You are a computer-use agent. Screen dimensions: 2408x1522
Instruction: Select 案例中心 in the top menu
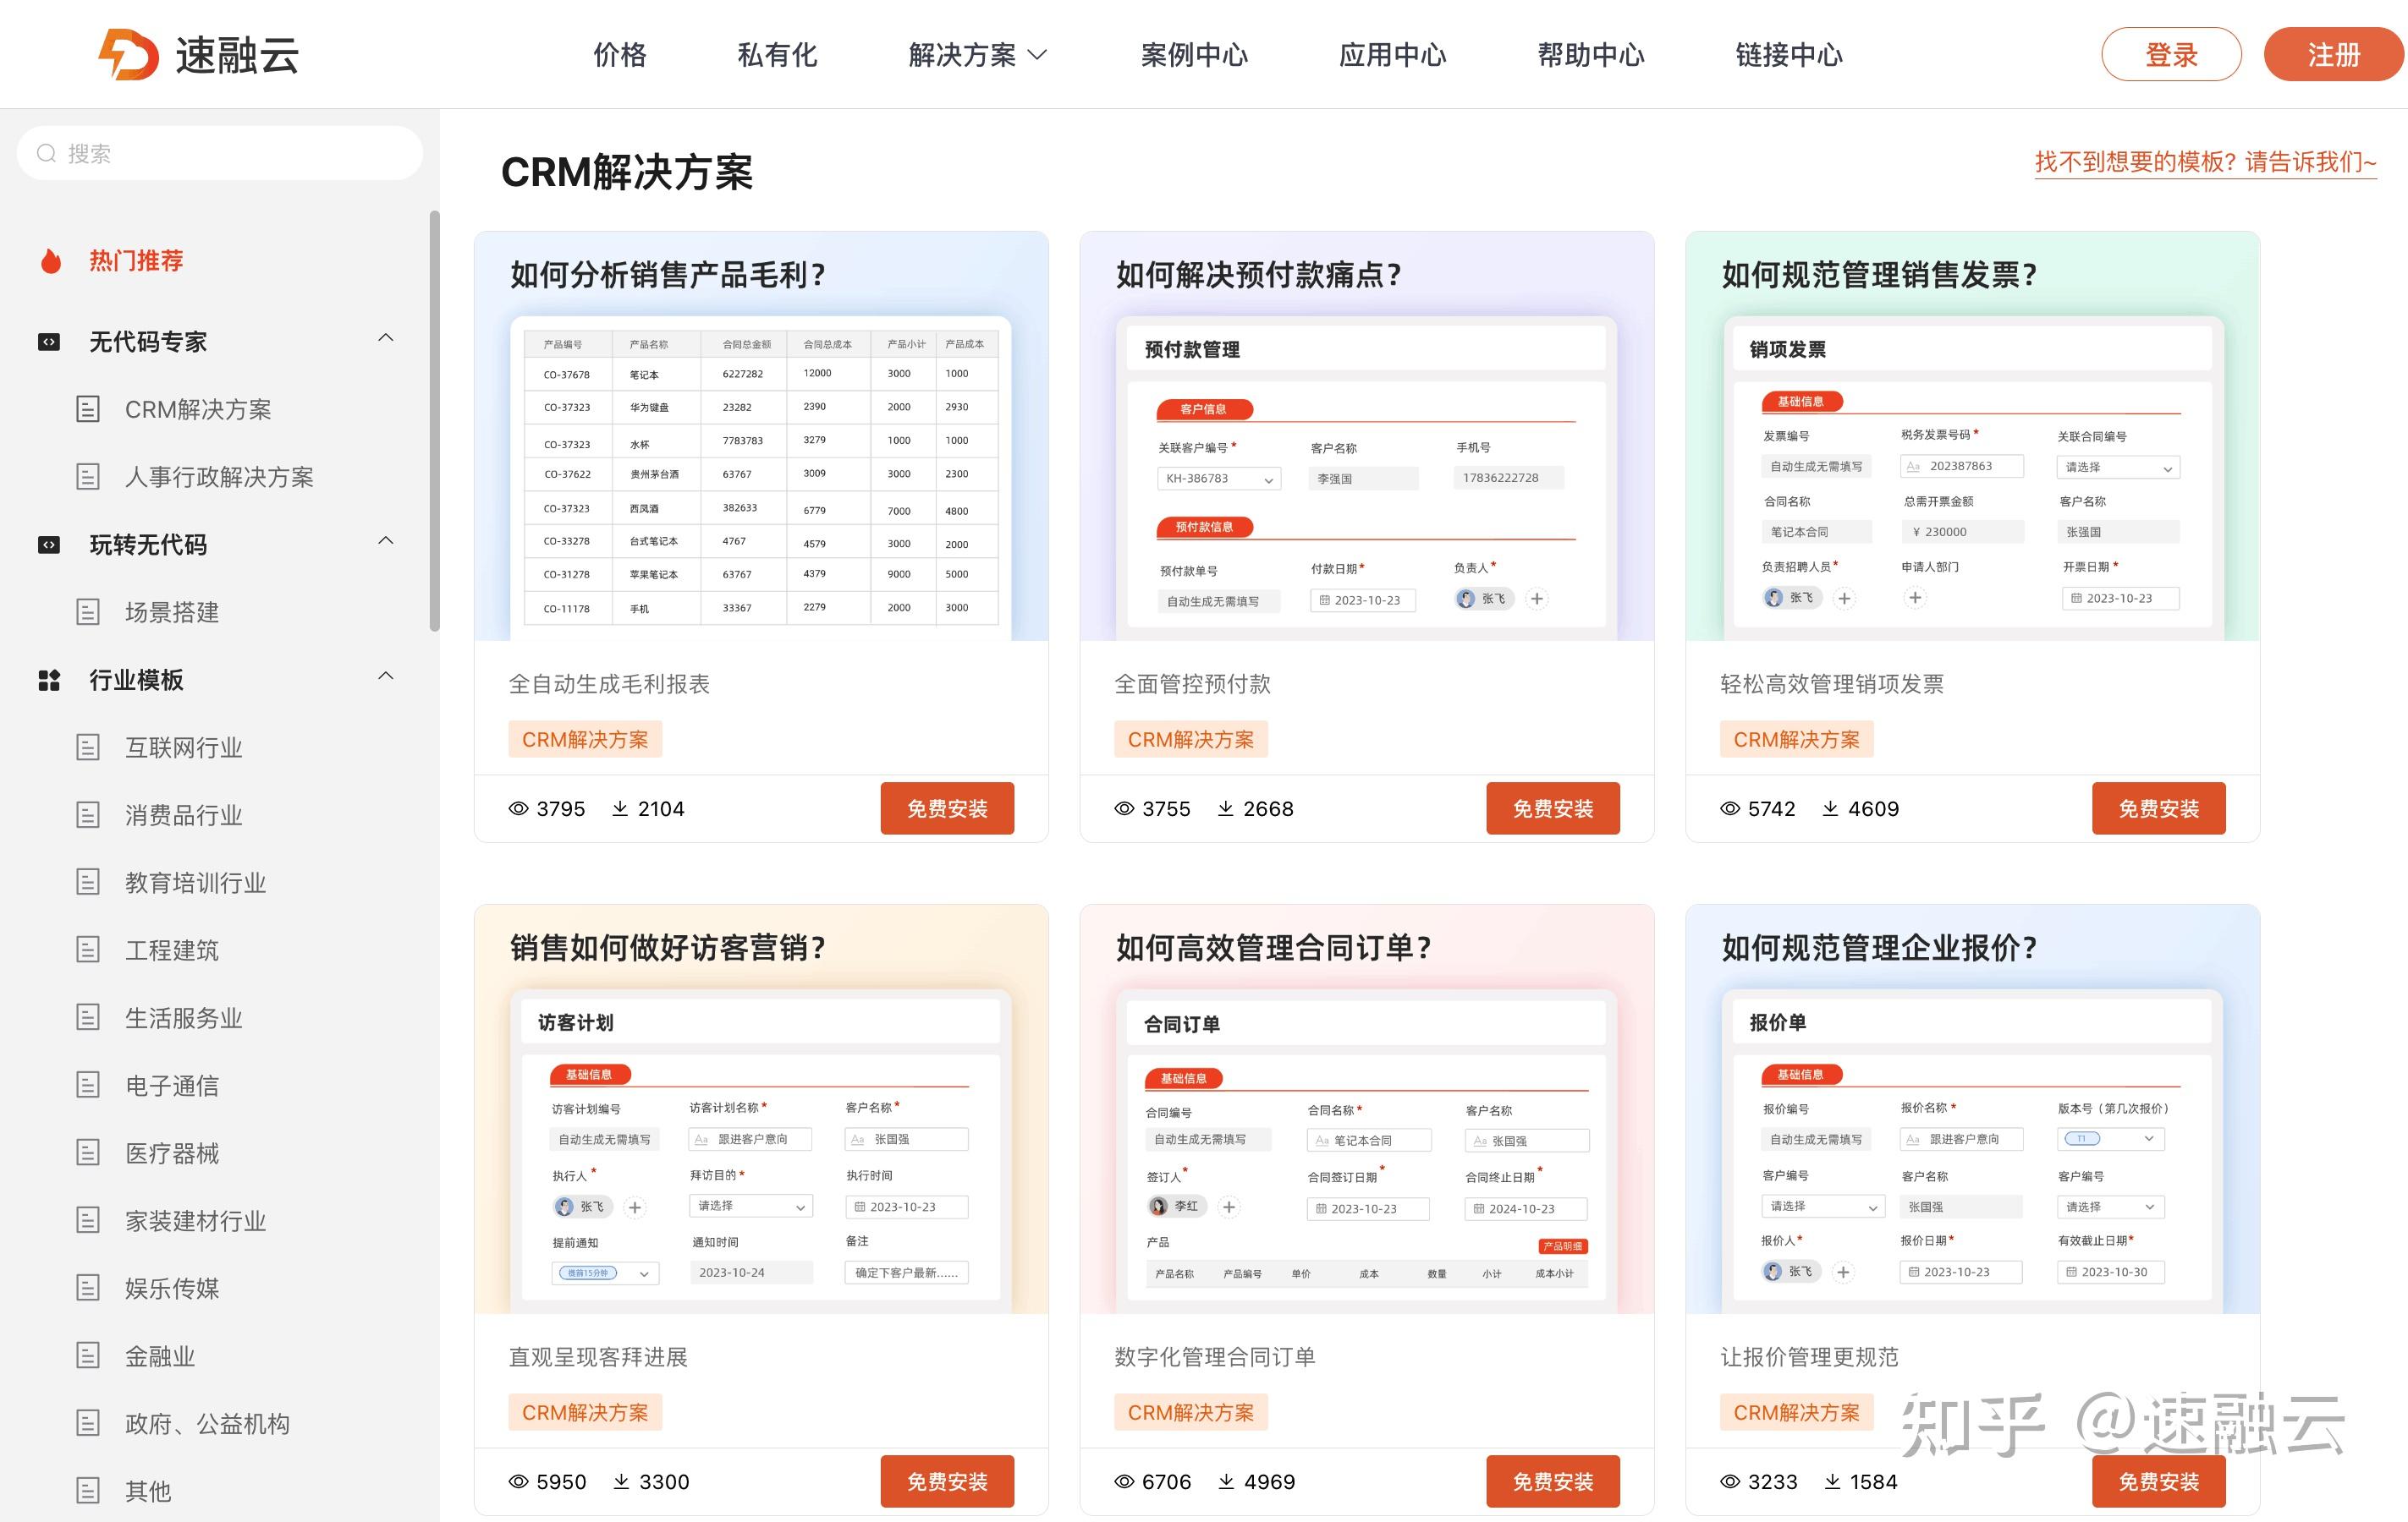pos(1194,55)
